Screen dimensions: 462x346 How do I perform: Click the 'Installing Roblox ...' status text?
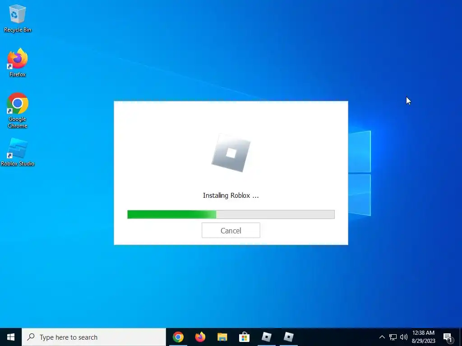coord(231,196)
